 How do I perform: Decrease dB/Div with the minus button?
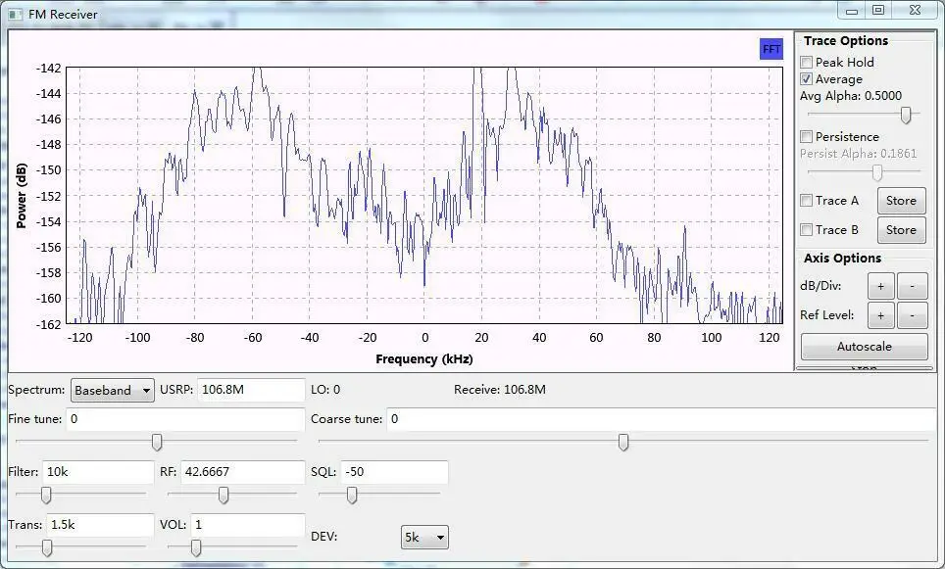tap(912, 286)
